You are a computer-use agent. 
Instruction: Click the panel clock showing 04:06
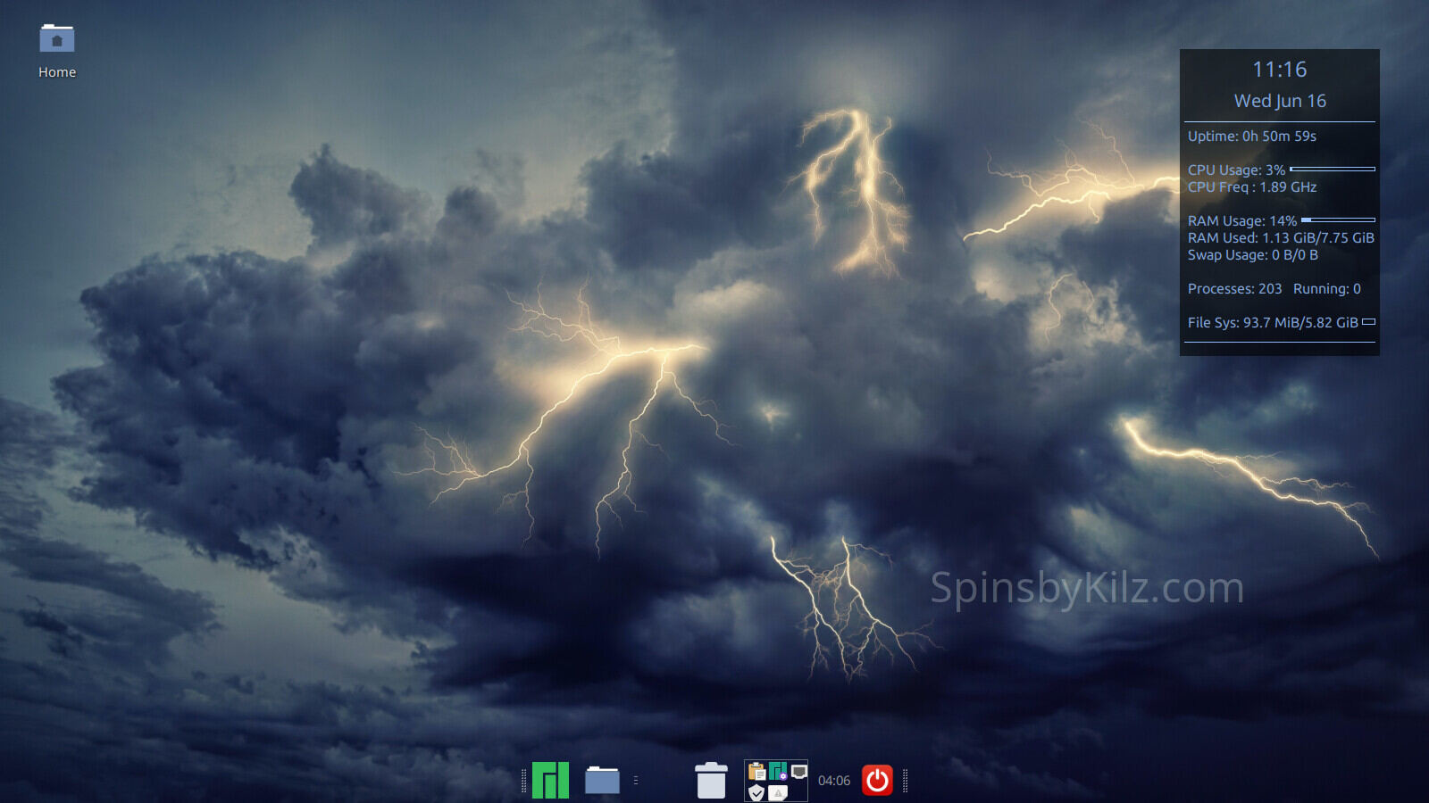[x=834, y=781]
